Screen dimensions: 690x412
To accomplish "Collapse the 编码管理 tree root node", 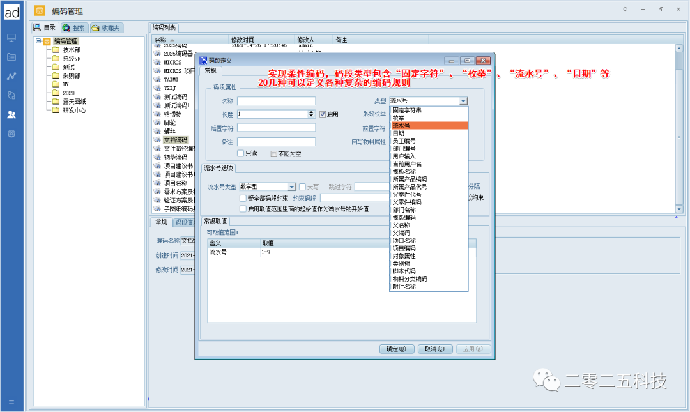I will point(39,41).
